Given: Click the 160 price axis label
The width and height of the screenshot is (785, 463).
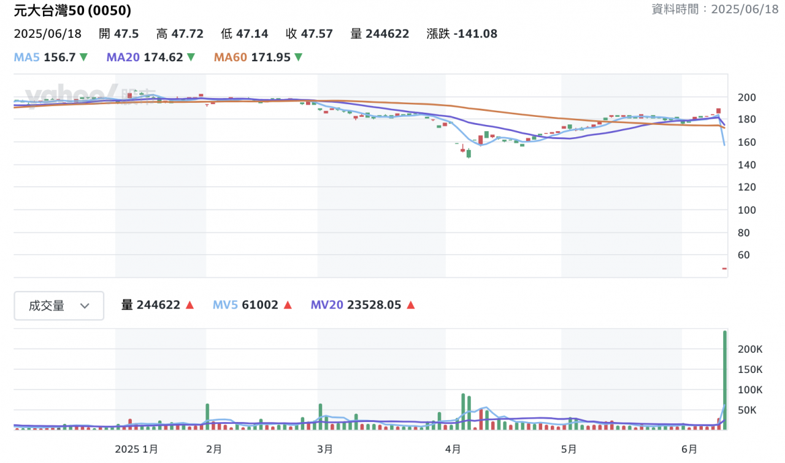Looking at the screenshot, I should (747, 142).
